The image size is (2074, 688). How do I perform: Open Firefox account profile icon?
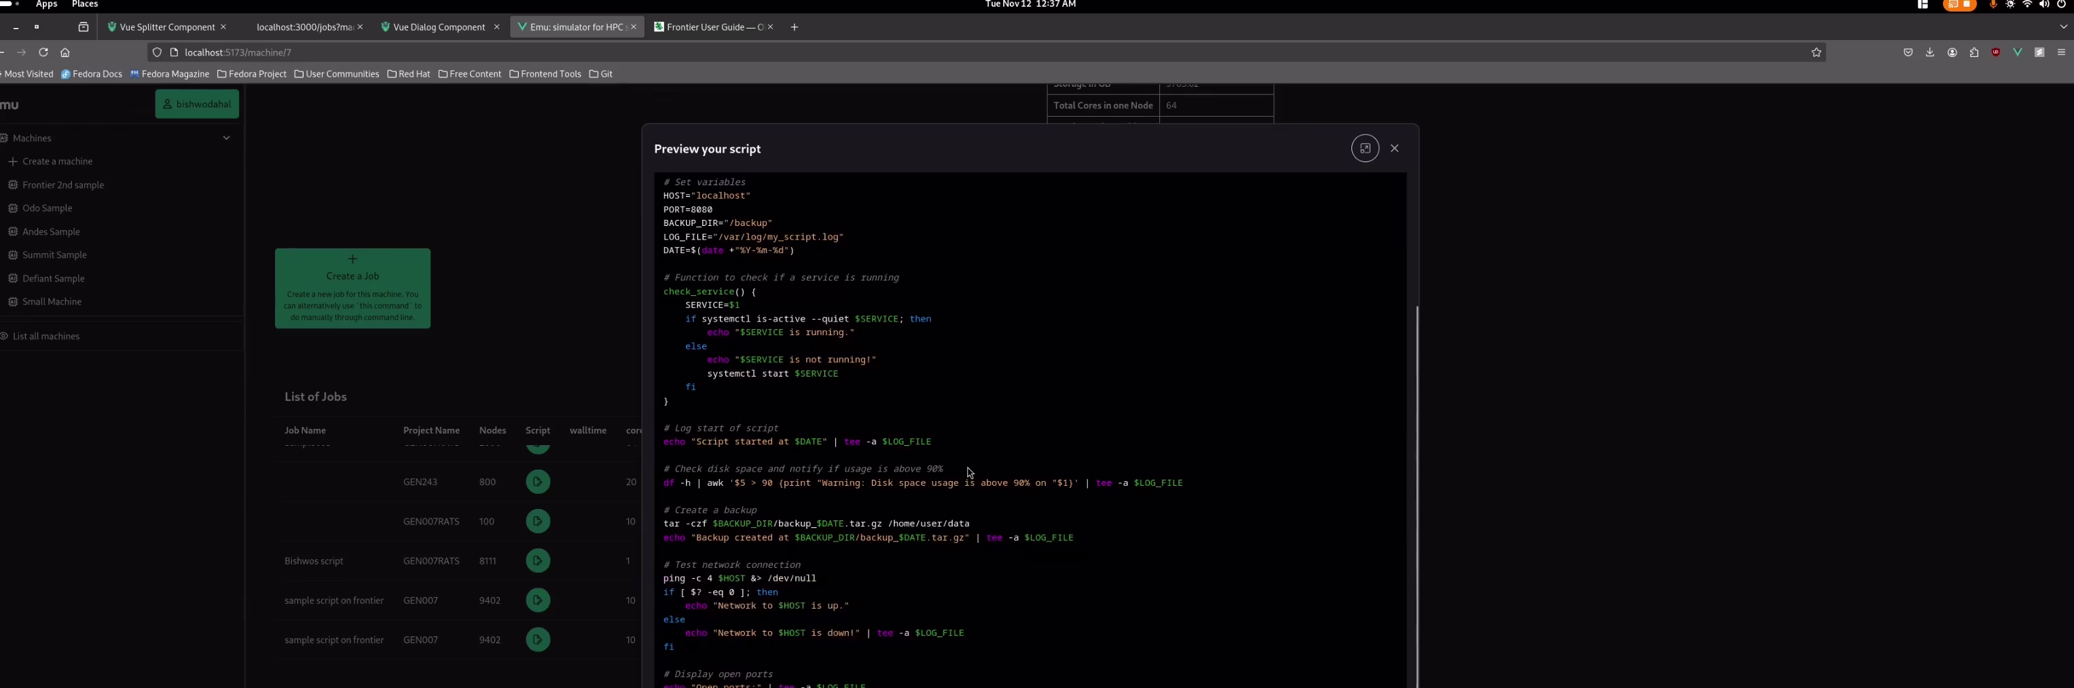(x=1952, y=52)
